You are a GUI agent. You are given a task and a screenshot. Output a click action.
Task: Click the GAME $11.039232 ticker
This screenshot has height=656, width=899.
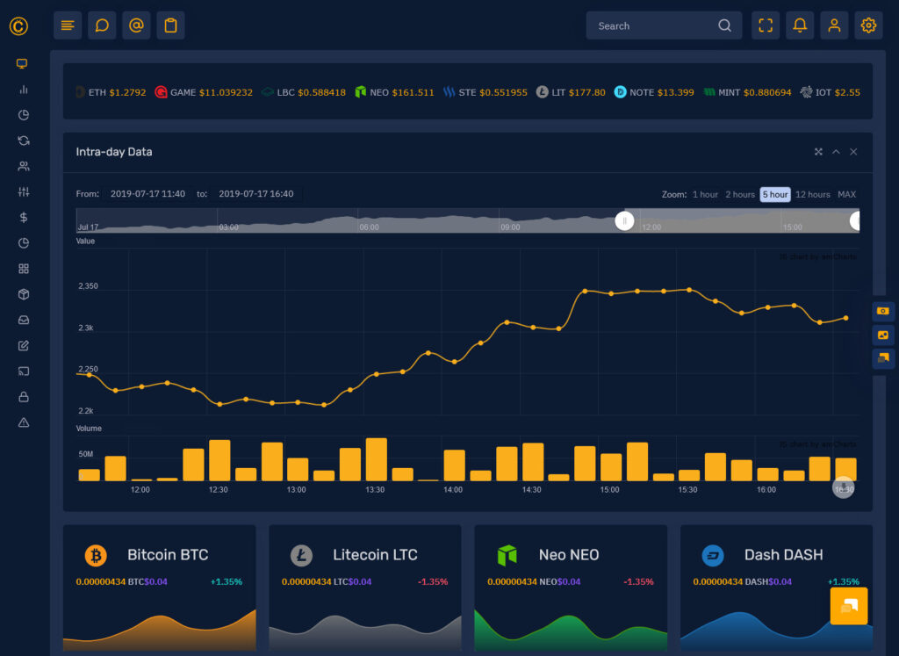(x=204, y=92)
